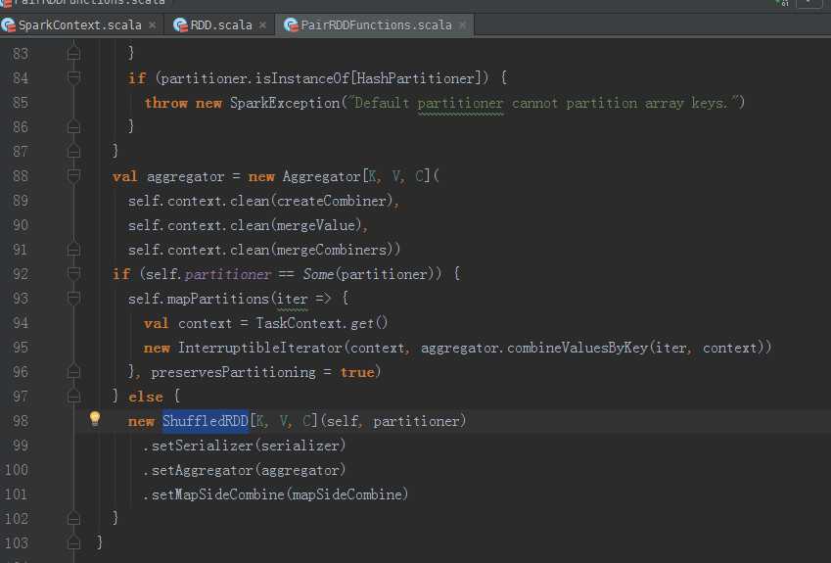
Task: Click the Scala file icon on RDD.scala tab
Action: pos(181,24)
